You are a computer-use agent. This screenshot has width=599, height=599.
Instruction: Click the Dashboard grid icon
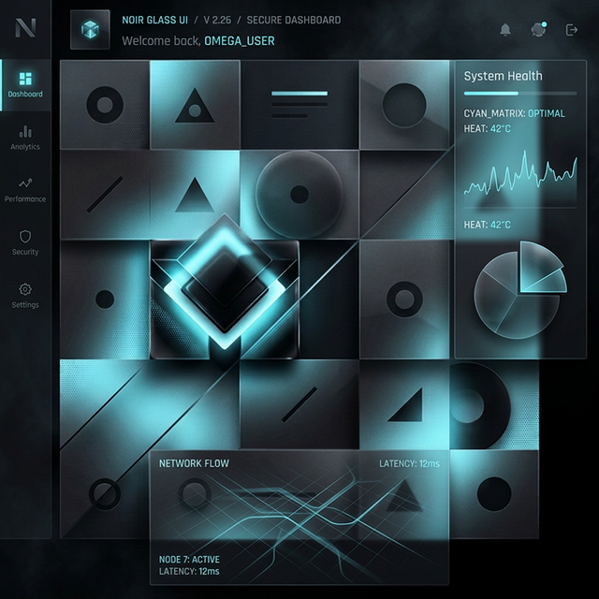[25, 79]
